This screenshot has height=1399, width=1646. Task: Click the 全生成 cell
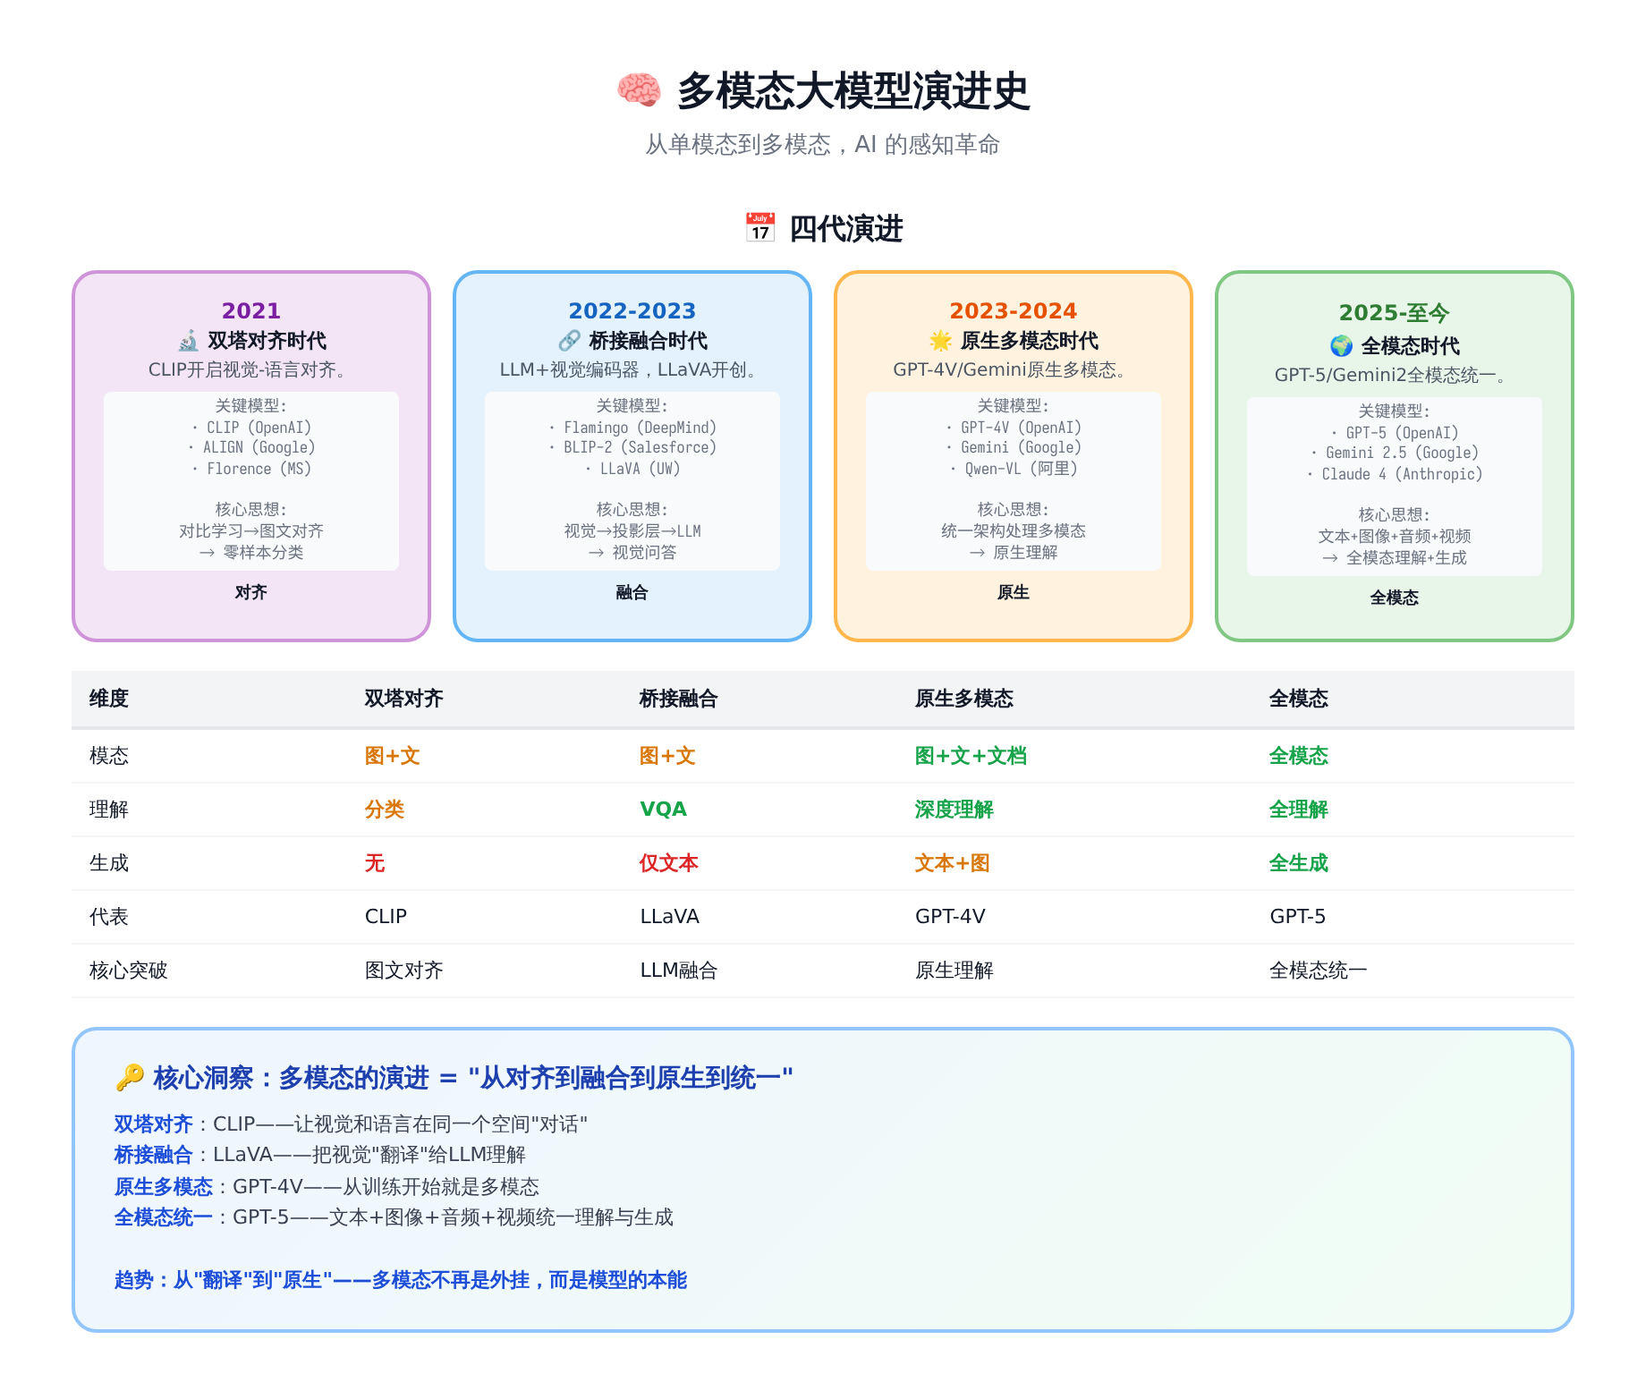click(1299, 863)
